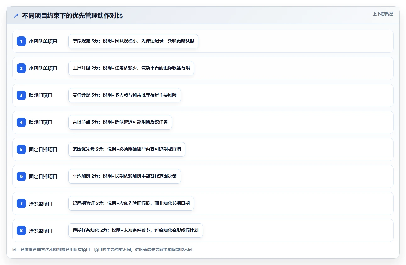Click 固定日期项目 label in row 6
The height and width of the screenshot is (265, 406).
pos(43,176)
